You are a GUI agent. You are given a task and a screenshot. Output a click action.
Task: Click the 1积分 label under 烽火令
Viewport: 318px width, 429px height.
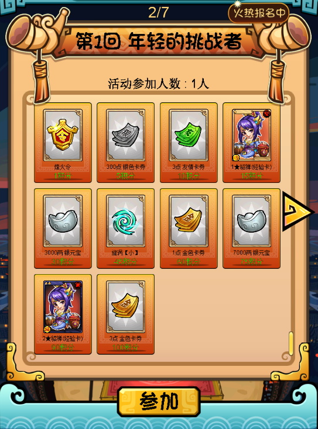coord(63,176)
